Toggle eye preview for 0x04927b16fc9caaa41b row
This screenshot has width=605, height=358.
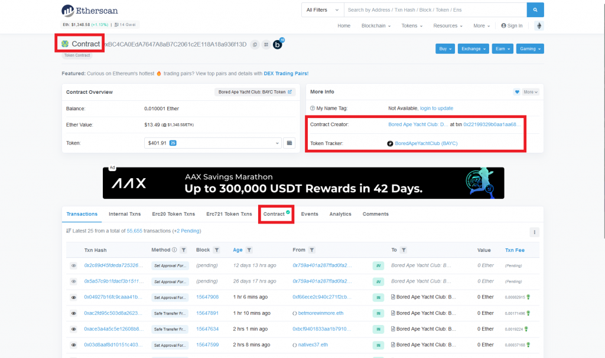coord(73,297)
